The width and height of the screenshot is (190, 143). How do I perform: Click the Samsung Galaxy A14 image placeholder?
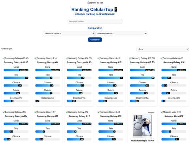tap(45, 58)
